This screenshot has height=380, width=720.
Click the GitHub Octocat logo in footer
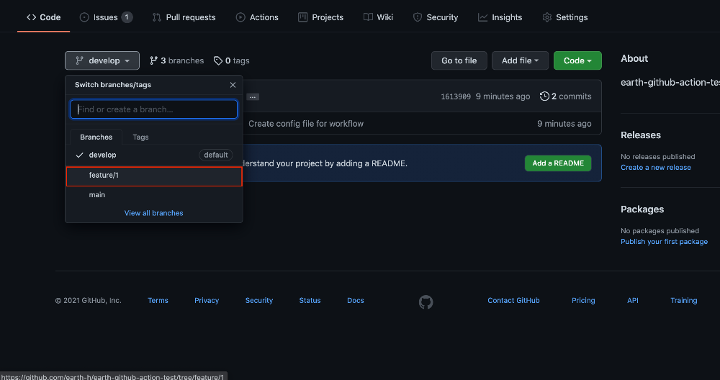[x=426, y=302]
